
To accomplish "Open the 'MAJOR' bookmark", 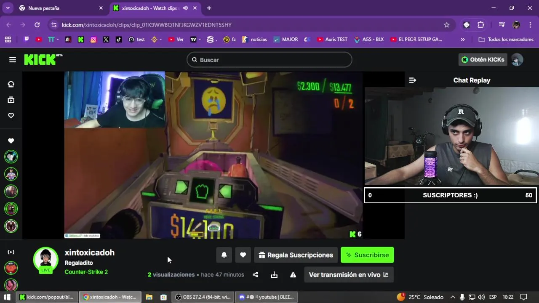I will pyautogui.click(x=286, y=39).
